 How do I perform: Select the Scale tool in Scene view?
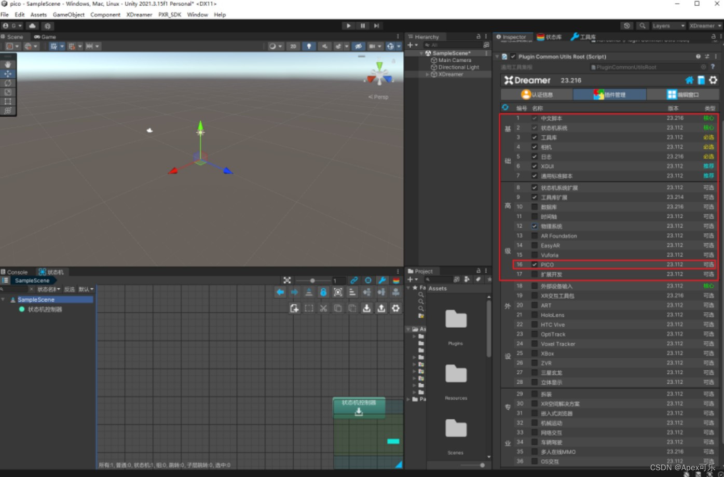[x=7, y=92]
